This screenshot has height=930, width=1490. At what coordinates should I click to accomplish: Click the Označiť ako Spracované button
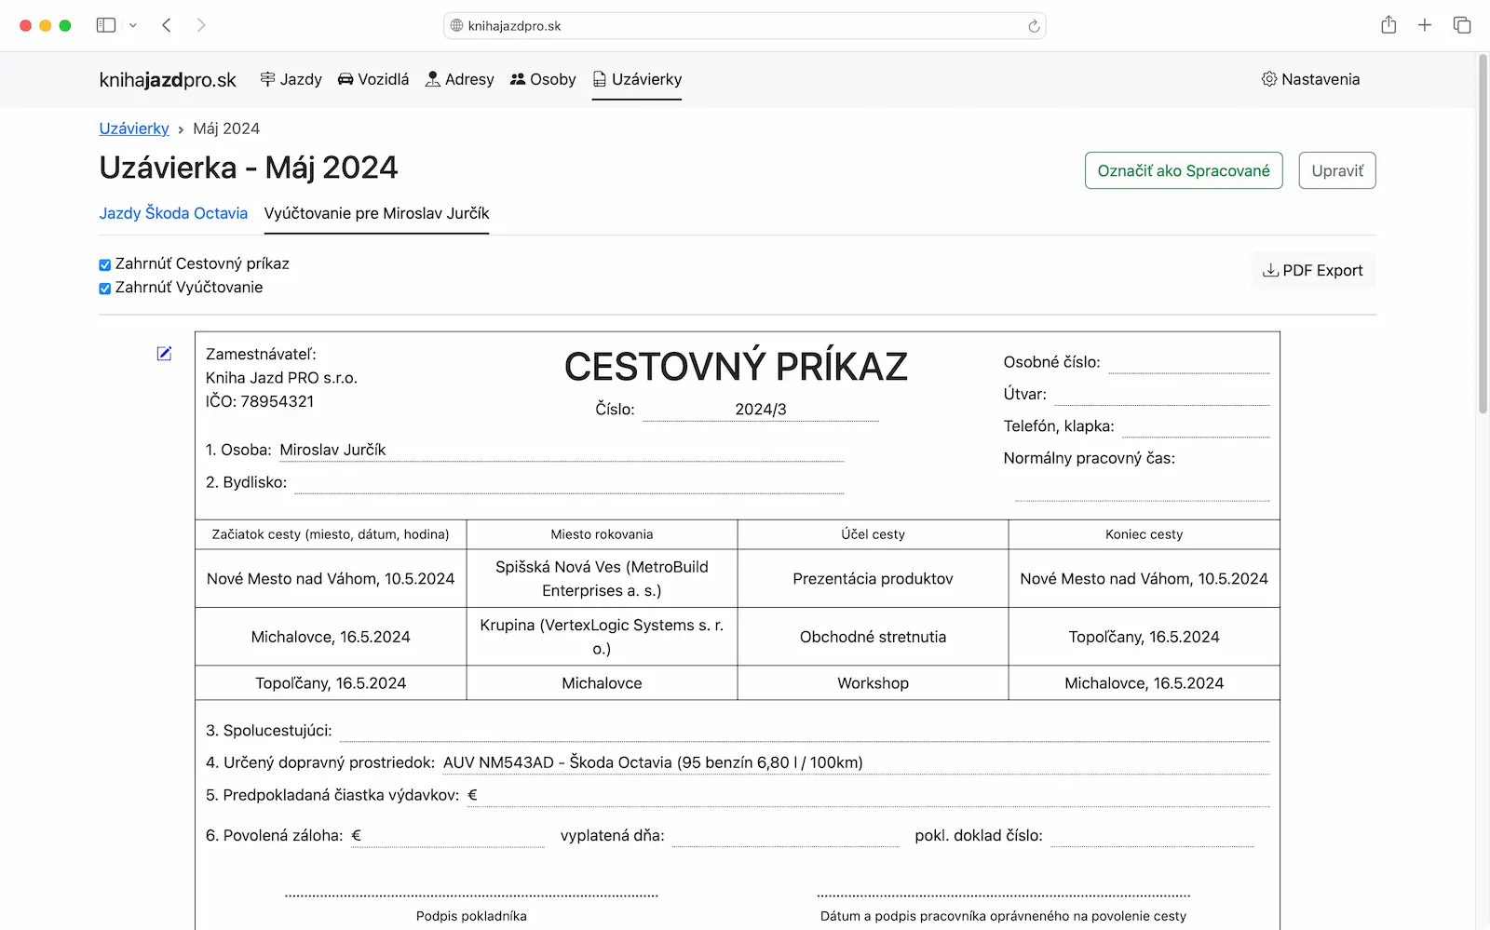tap(1184, 170)
